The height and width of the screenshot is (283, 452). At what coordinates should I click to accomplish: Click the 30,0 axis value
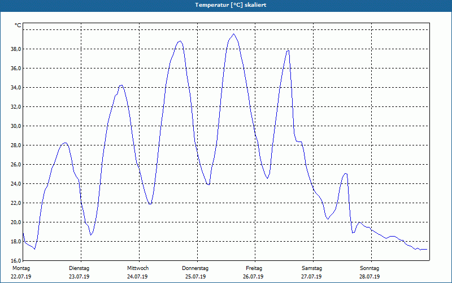click(16, 126)
